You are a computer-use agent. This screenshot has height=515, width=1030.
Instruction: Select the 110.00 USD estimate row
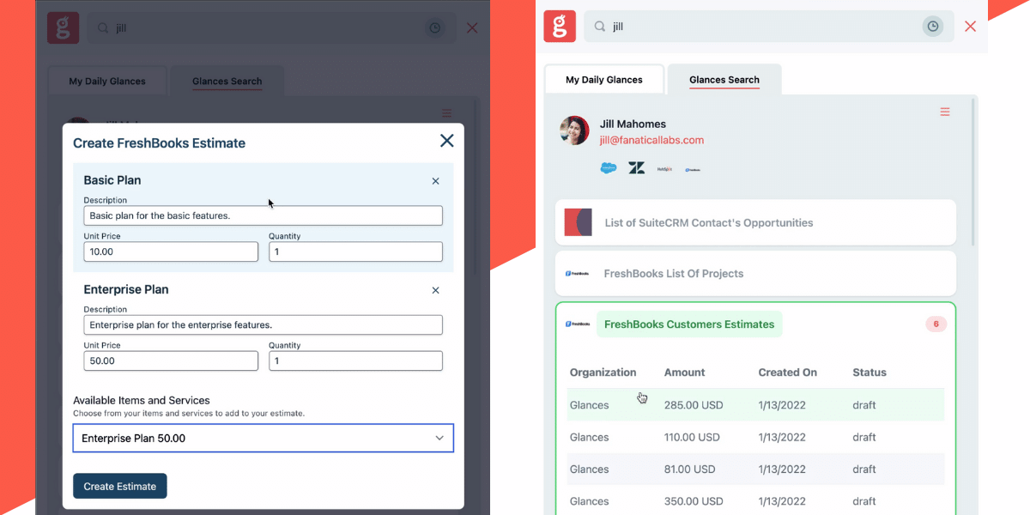(755, 437)
